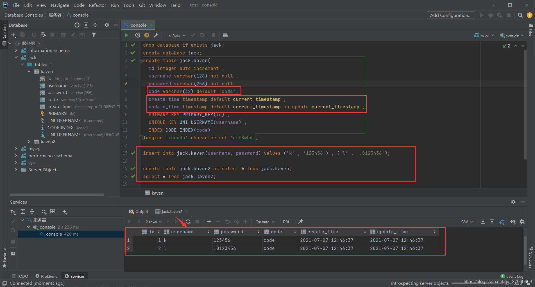Collapse the jack schema node

(x=16, y=57)
